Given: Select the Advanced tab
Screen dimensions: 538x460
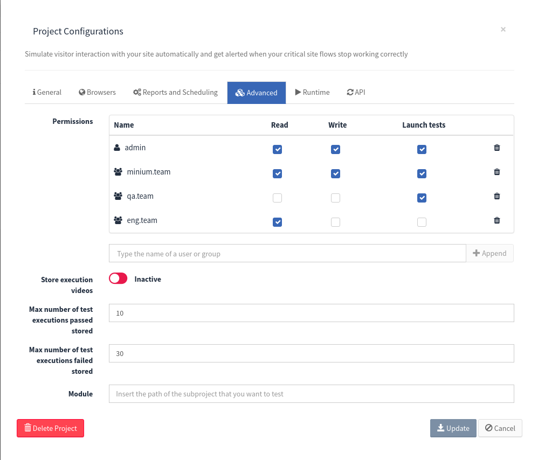Looking at the screenshot, I should click(256, 93).
